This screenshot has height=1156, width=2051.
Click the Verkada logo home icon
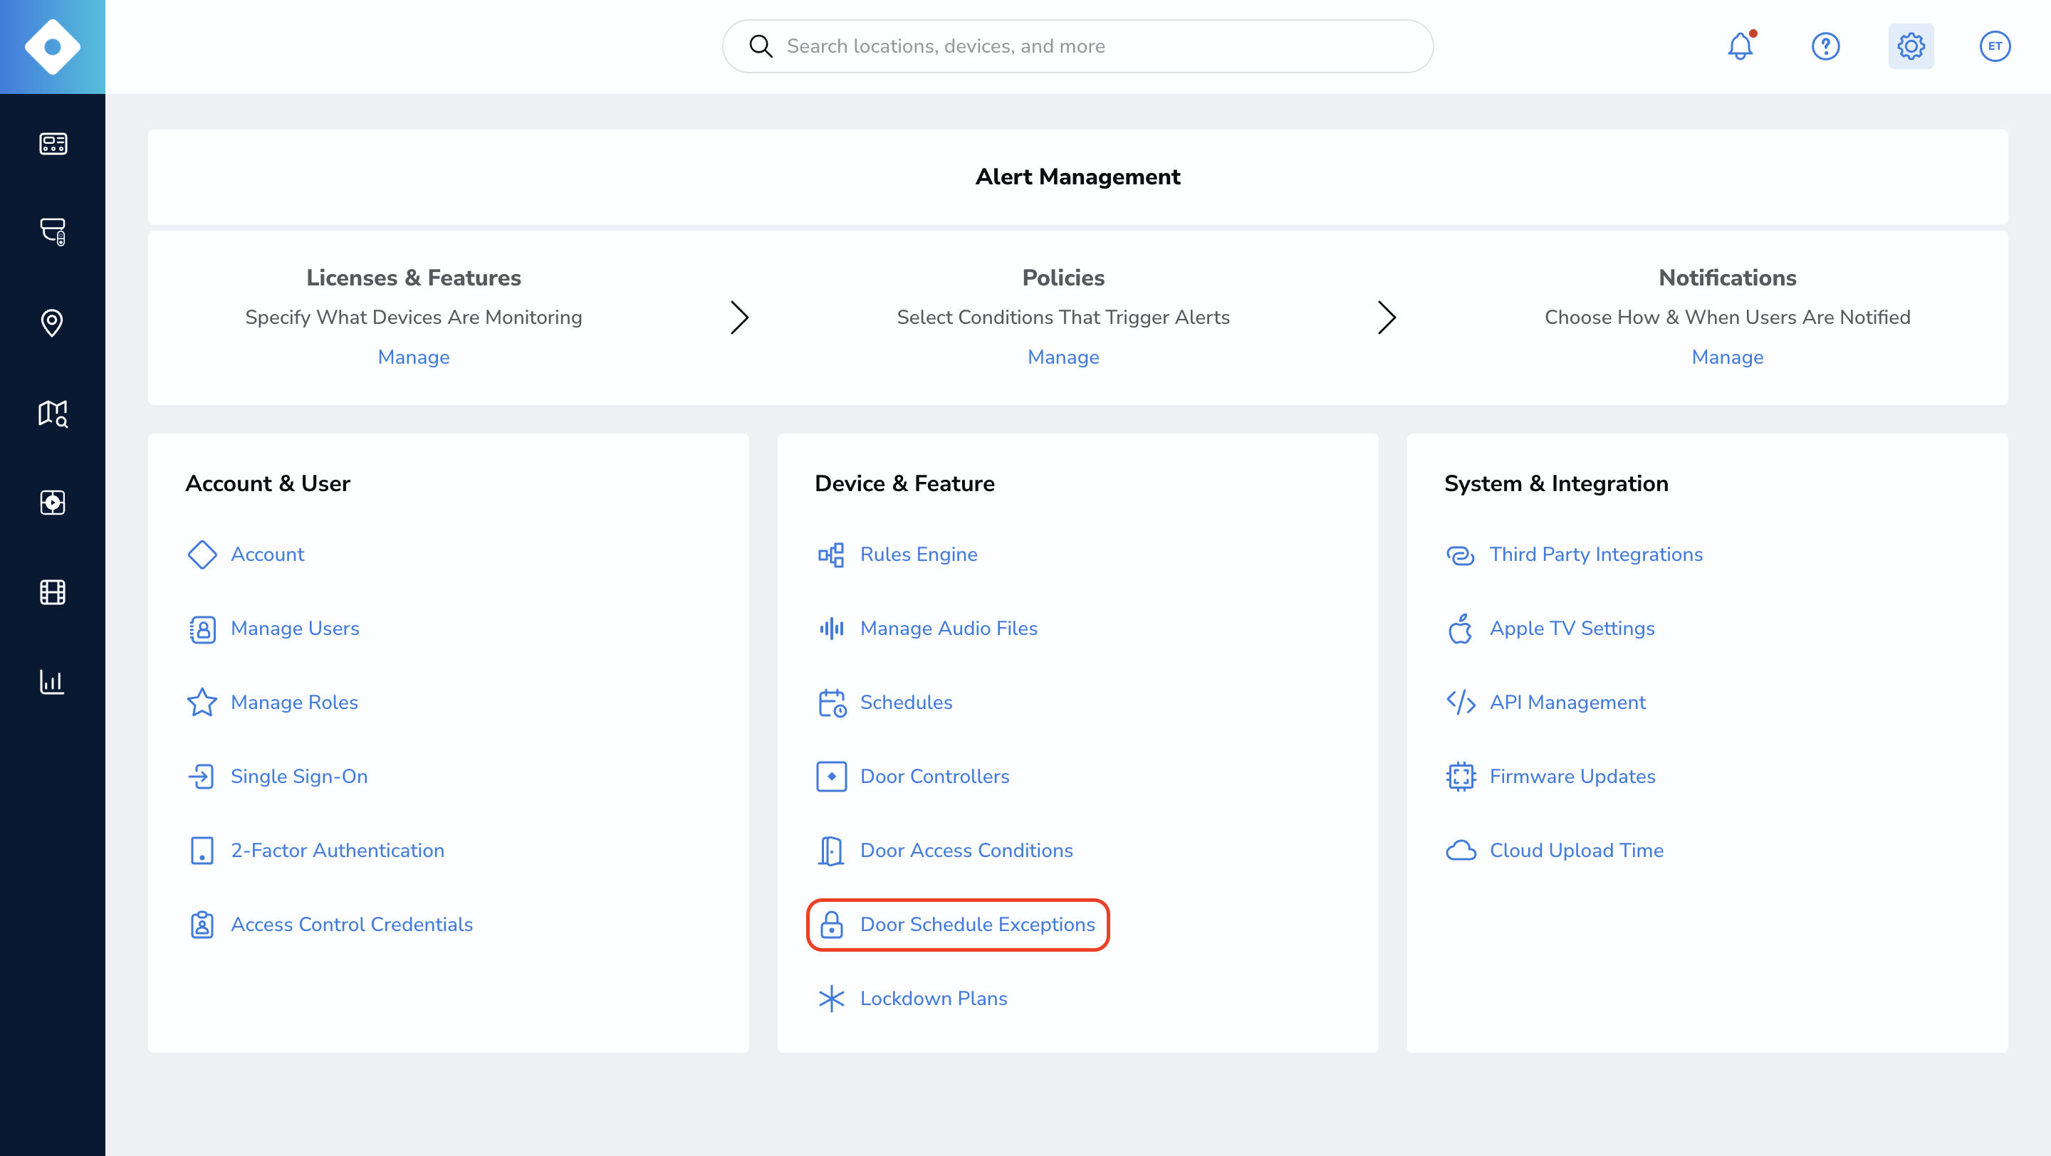pos(53,47)
